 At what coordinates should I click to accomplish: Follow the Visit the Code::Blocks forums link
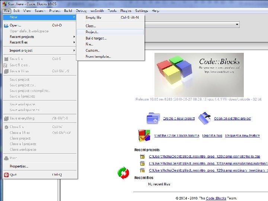click(x=177, y=135)
